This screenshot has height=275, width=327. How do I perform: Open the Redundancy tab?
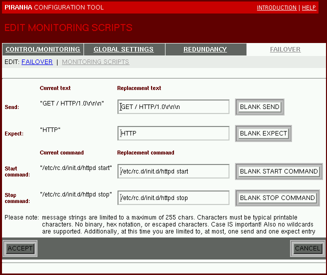[x=205, y=49]
